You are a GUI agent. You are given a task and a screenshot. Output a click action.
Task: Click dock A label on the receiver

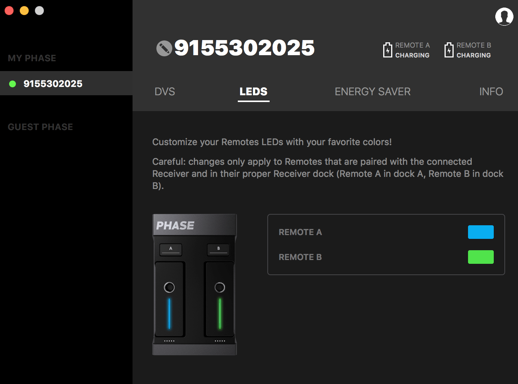171,249
